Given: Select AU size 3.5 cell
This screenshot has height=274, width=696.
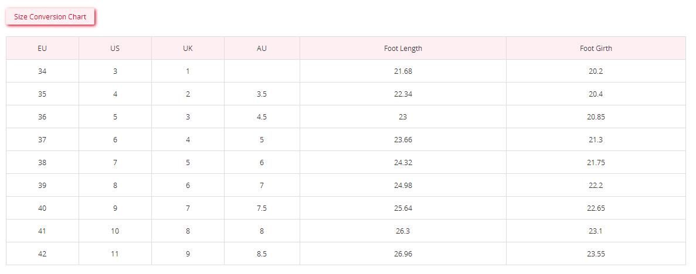Looking at the screenshot, I should (262, 94).
